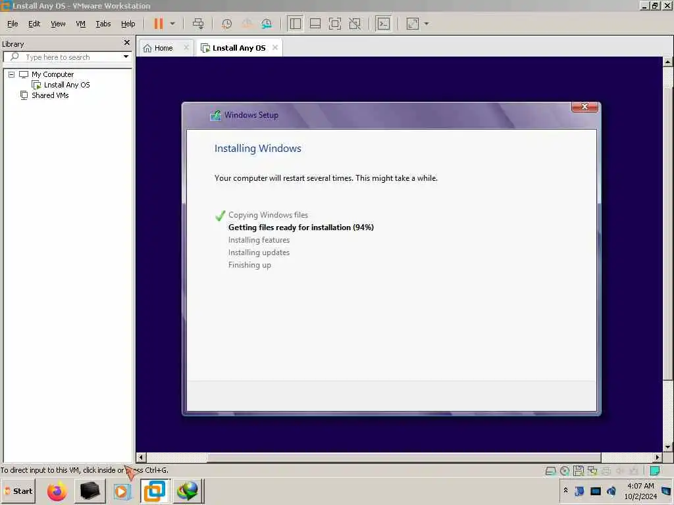Click horizontal scrollbar right arrow of VM view
This screenshot has width=674, height=505.
point(657,458)
